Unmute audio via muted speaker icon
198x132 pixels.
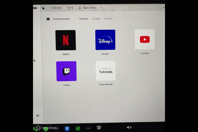(x=129, y=127)
